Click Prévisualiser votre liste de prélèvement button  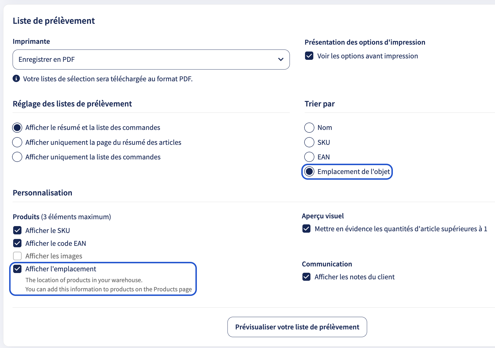[297, 327]
